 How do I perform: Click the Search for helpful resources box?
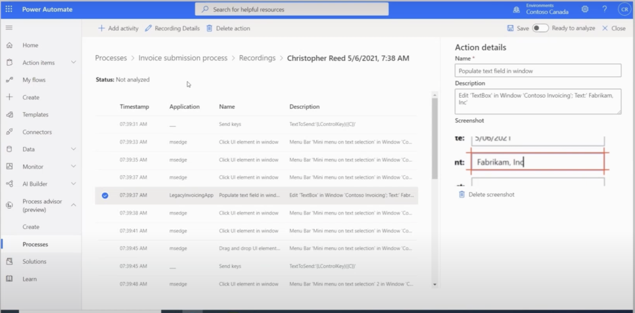(x=292, y=9)
